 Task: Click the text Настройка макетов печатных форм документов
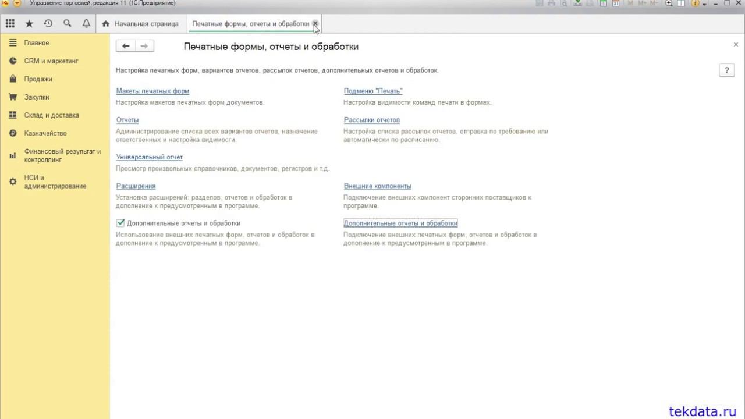pos(190,102)
